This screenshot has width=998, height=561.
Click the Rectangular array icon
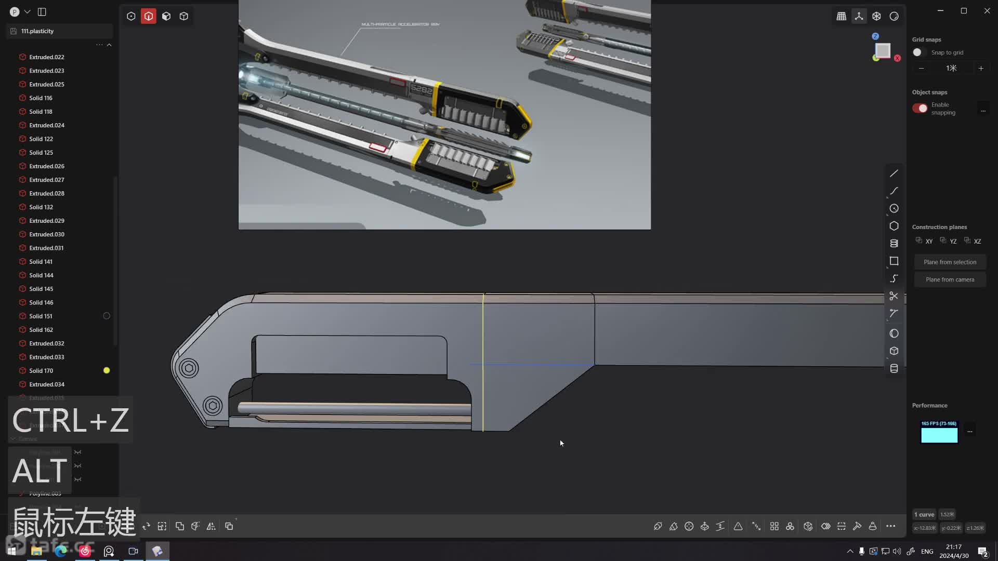point(774,526)
